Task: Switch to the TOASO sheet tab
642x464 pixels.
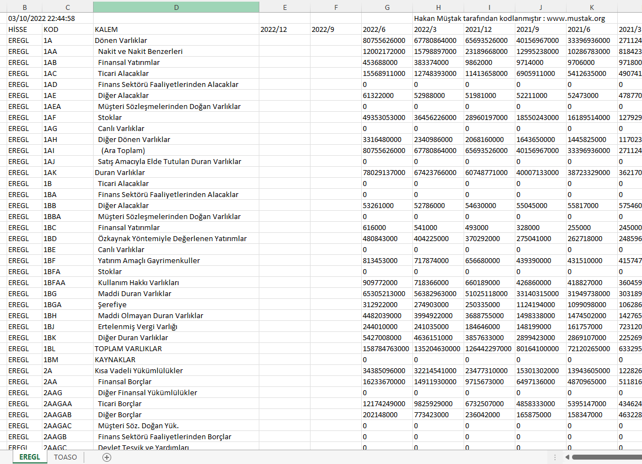Action: point(66,457)
